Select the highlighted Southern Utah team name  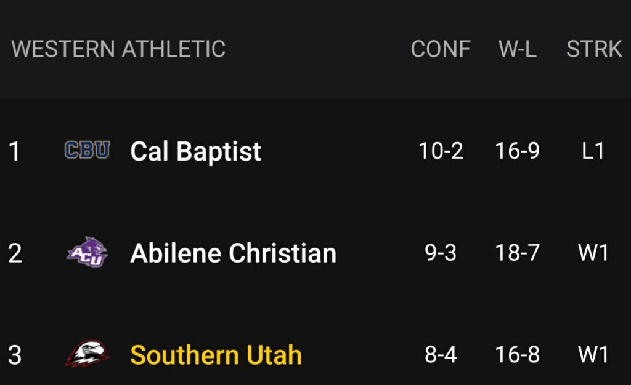pyautogui.click(x=216, y=355)
